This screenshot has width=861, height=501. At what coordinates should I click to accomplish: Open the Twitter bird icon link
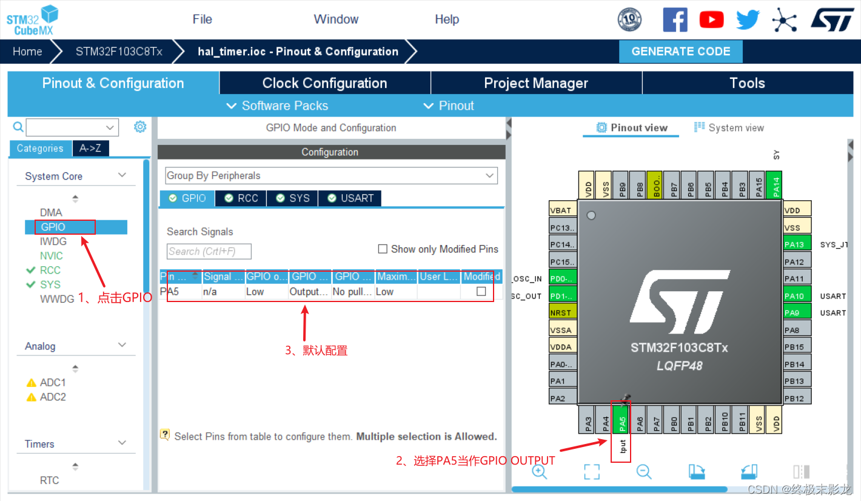point(748,20)
